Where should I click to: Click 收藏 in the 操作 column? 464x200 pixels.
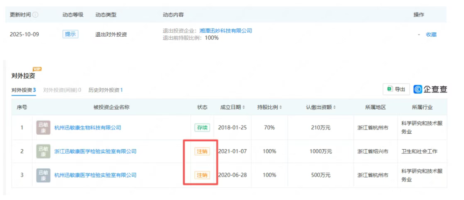431,34
